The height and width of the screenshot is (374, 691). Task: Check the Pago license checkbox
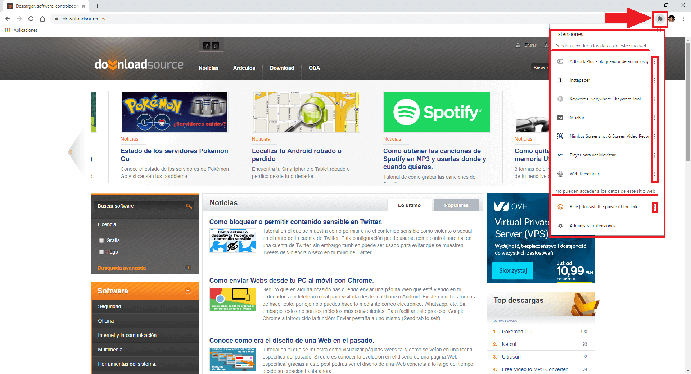101,252
